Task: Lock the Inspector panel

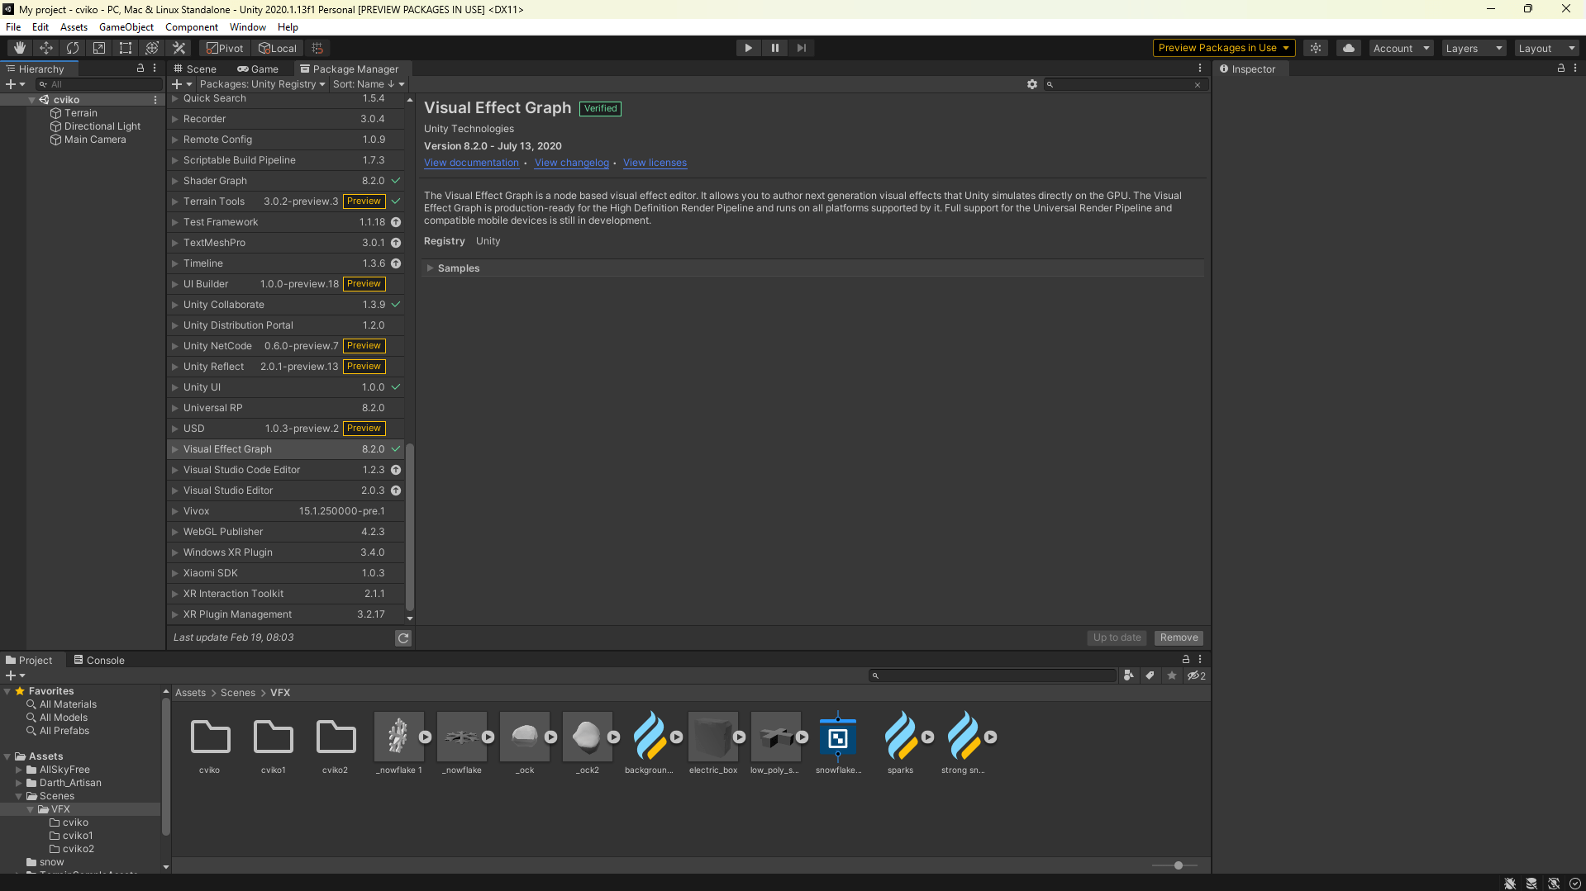Action: pos(1561,69)
